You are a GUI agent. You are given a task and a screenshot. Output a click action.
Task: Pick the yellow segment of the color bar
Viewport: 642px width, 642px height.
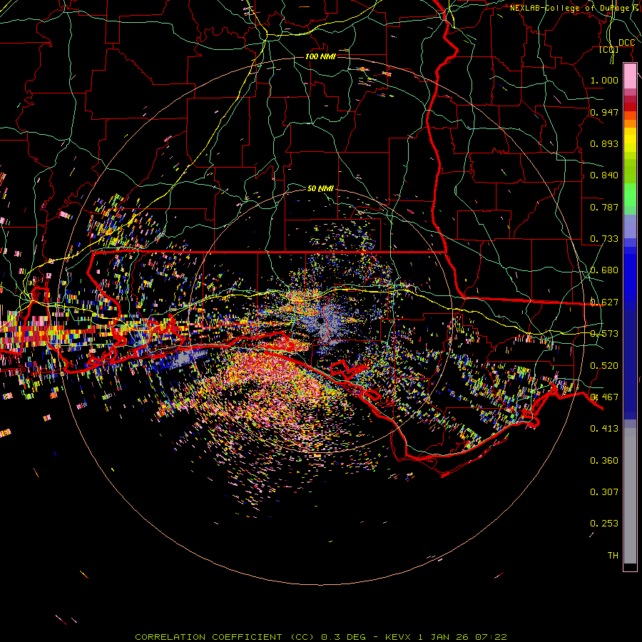pos(630,140)
